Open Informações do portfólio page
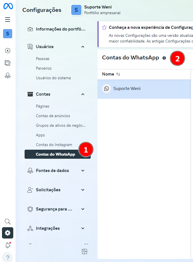Viewport: 193px width, 262px height. point(60,29)
